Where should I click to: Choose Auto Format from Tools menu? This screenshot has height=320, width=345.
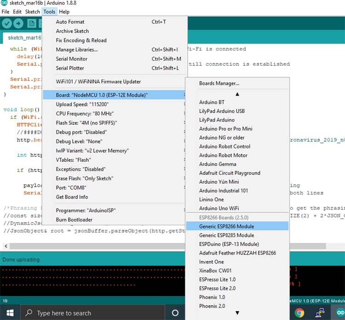pos(114,22)
